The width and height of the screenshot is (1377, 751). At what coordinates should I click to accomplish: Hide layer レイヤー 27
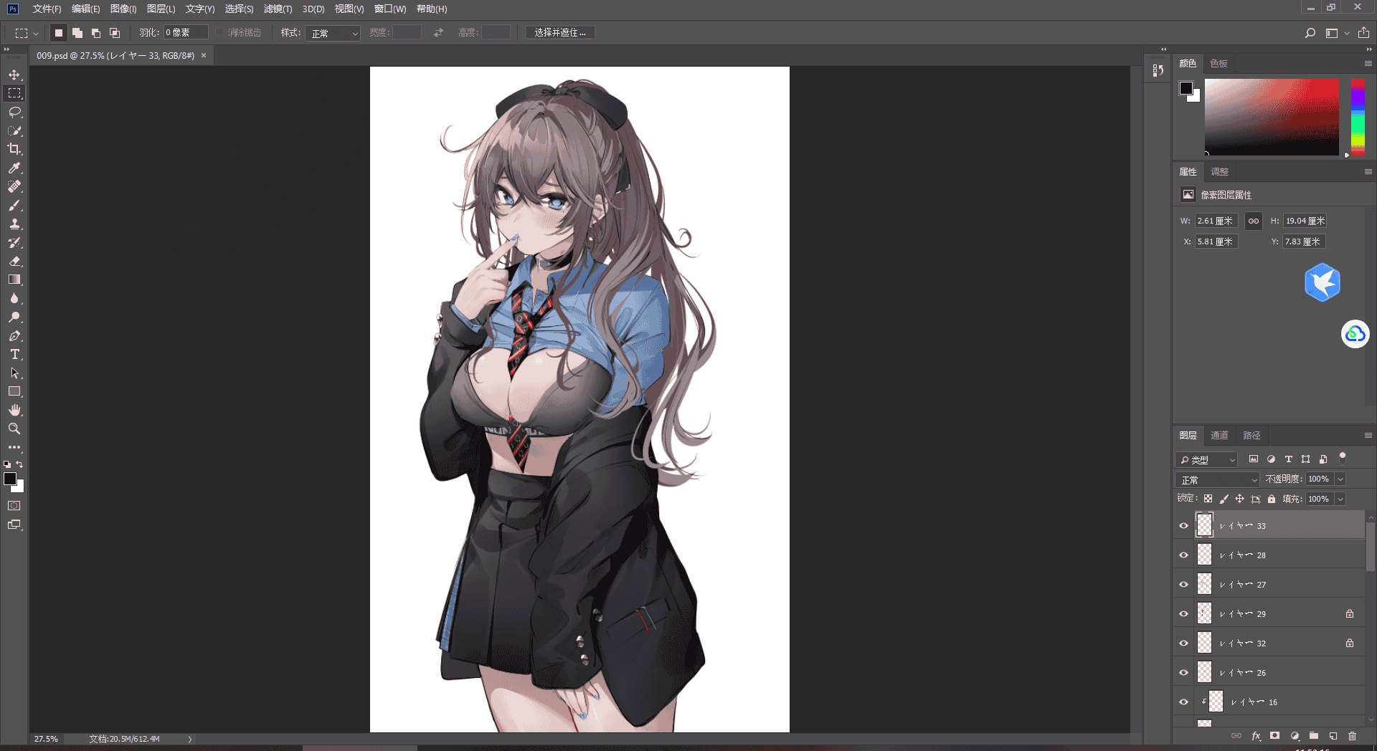pos(1183,584)
